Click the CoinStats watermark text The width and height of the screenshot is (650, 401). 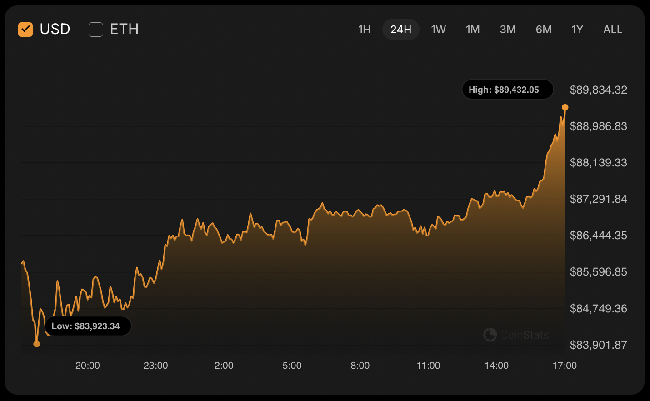[525, 335]
